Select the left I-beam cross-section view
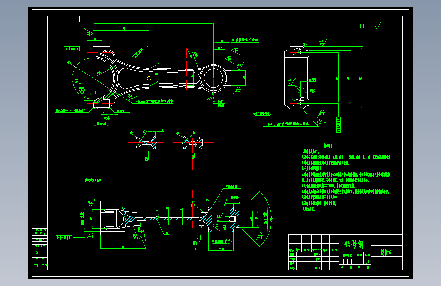The image size is (441, 286). (146, 142)
